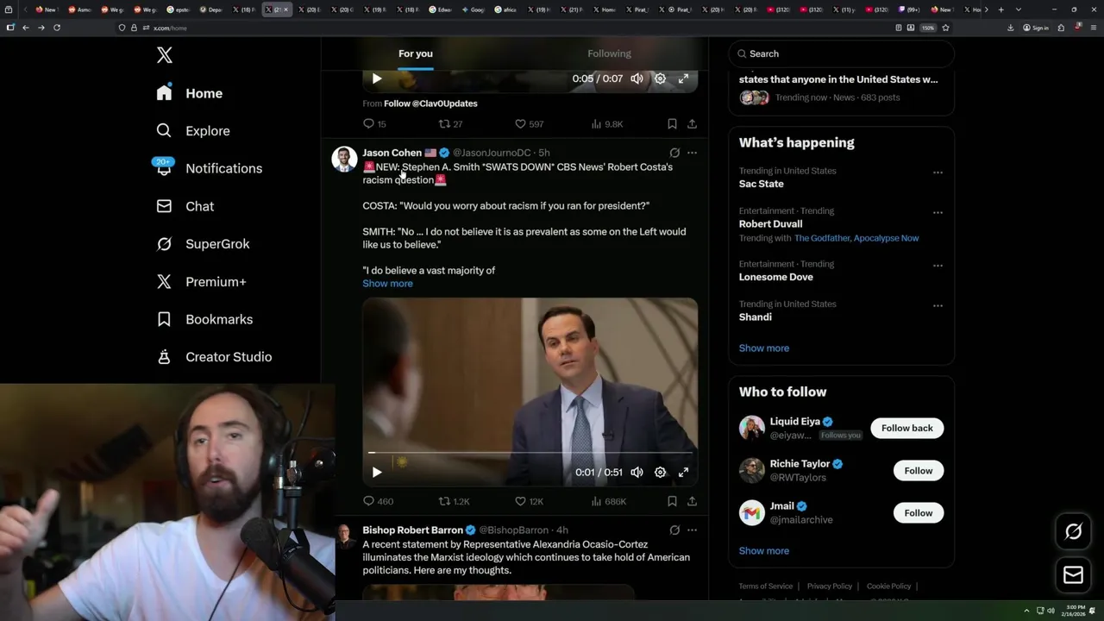This screenshot has height=621, width=1104.
Task: Enter fullscreen on the top video
Action: pyautogui.click(x=683, y=78)
